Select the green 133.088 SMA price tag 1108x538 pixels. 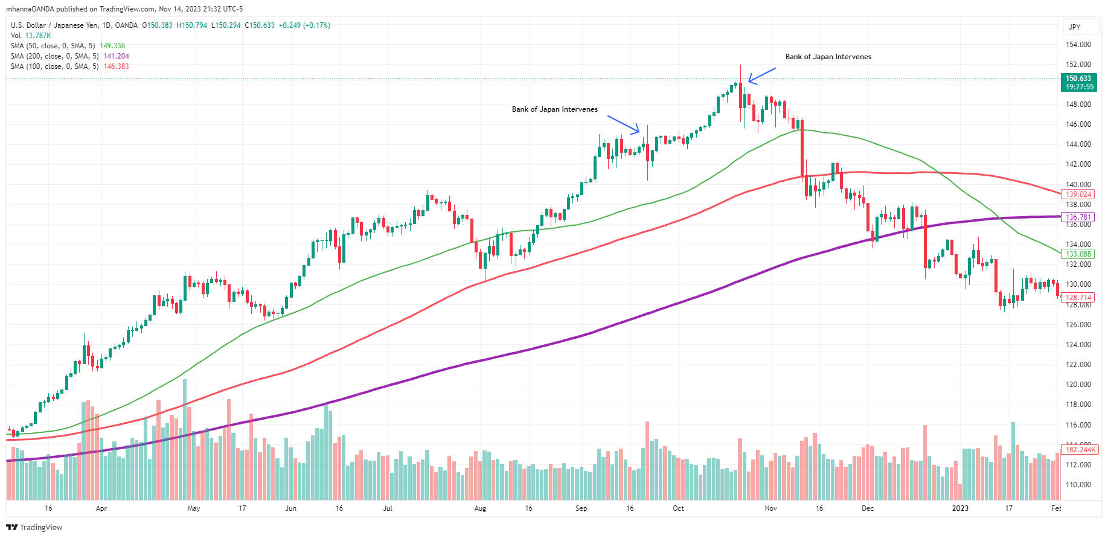tap(1078, 254)
